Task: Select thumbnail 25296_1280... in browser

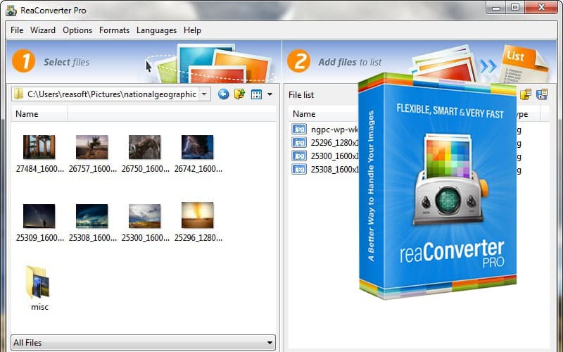Action: point(198,215)
